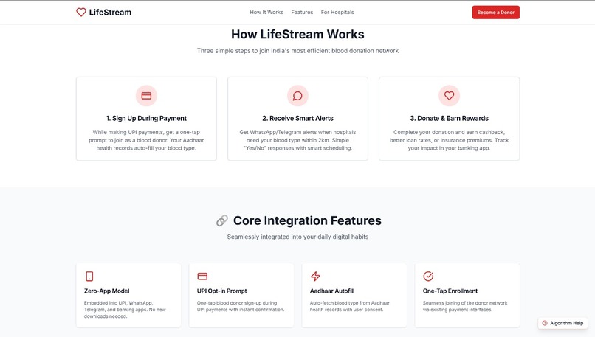This screenshot has height=337, width=595.
Task: Click the Seamlessly integrated into daily habits subtitle
Action: tap(297, 237)
